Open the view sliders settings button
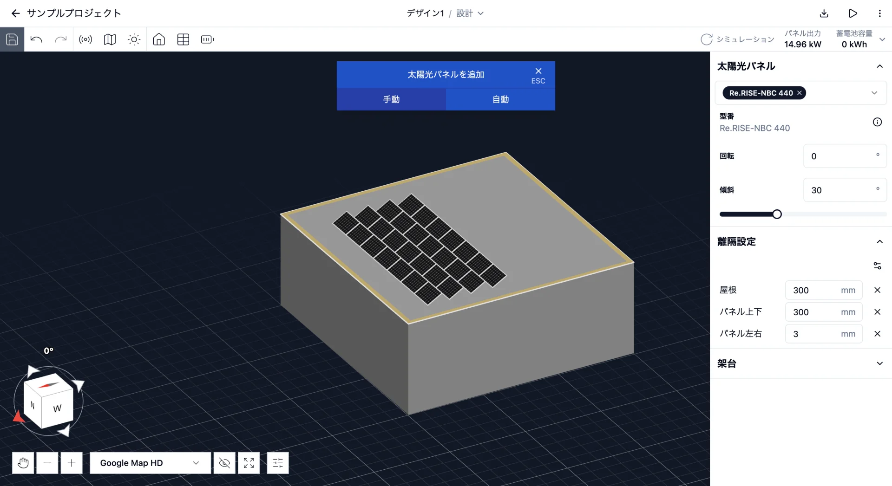This screenshot has height=486, width=892. tap(278, 463)
